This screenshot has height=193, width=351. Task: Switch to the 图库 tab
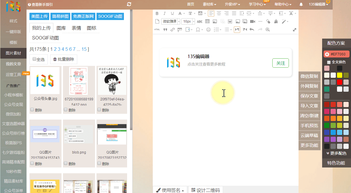pos(61,28)
